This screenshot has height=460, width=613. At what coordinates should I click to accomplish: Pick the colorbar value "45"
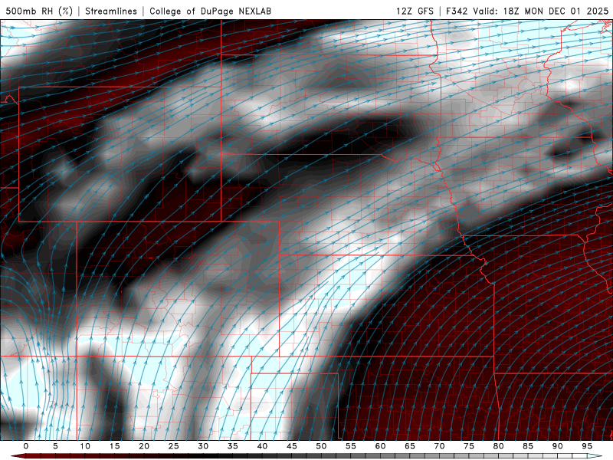pyautogui.click(x=292, y=446)
